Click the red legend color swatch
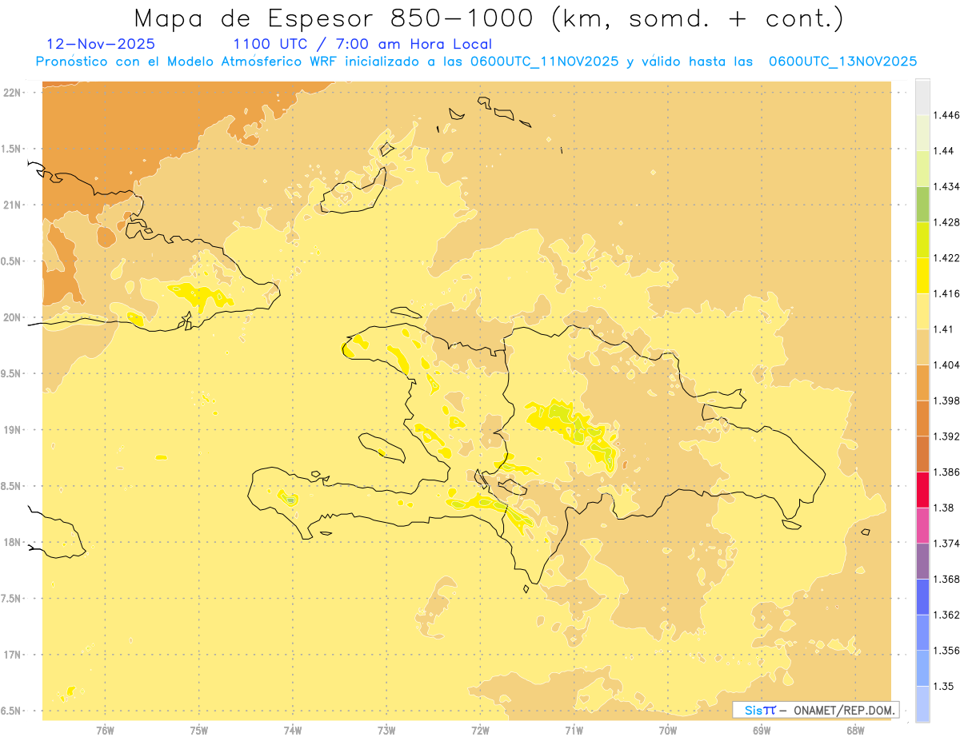Image resolution: width=960 pixels, height=741 pixels. [x=922, y=490]
